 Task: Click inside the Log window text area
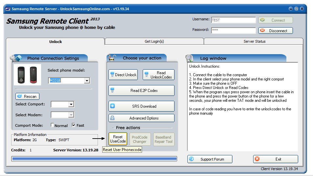click(243, 107)
